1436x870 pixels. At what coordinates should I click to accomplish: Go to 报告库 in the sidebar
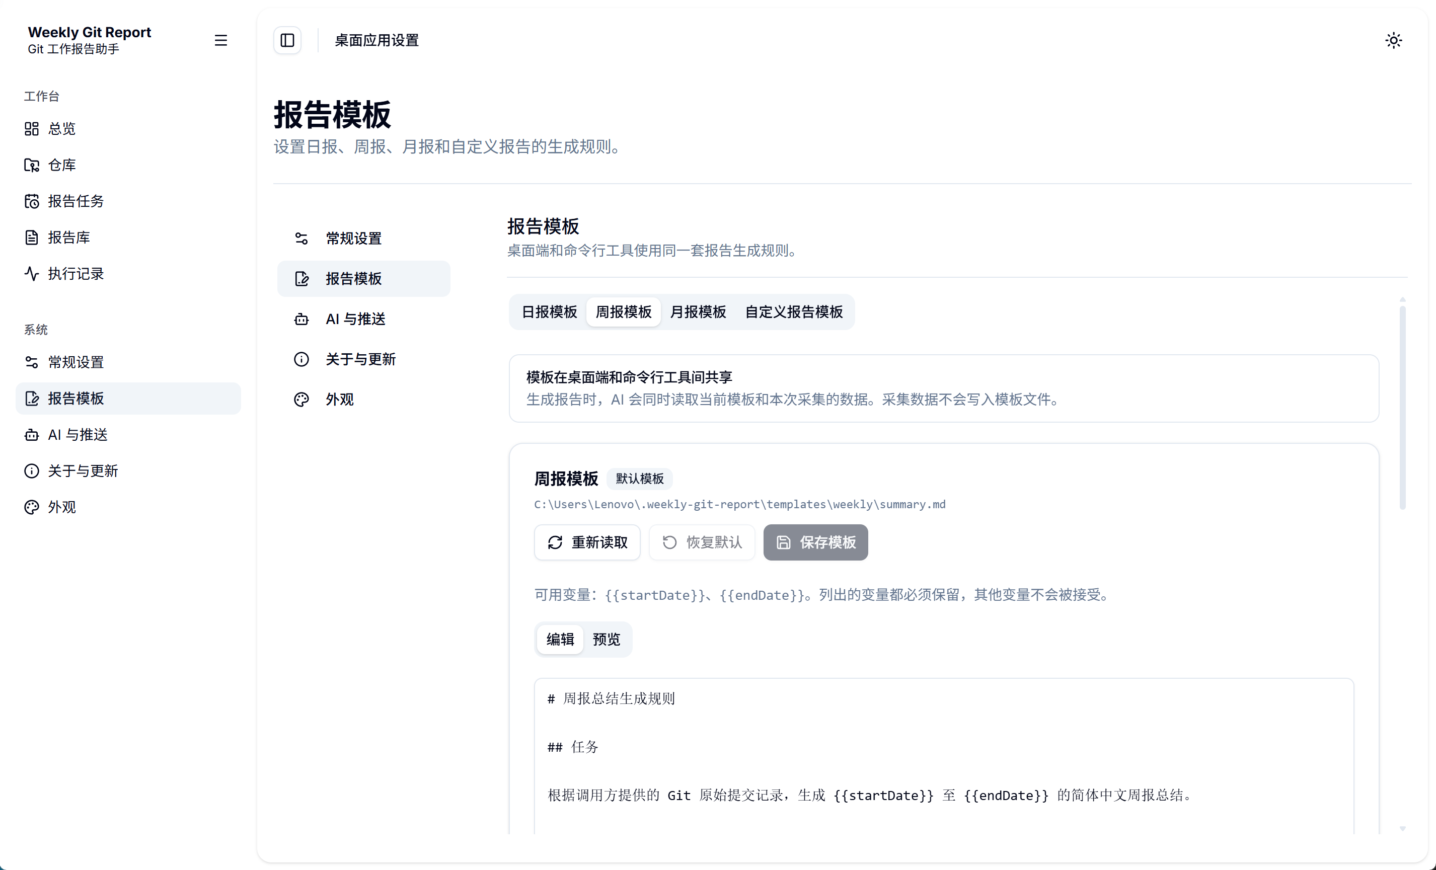click(x=128, y=237)
